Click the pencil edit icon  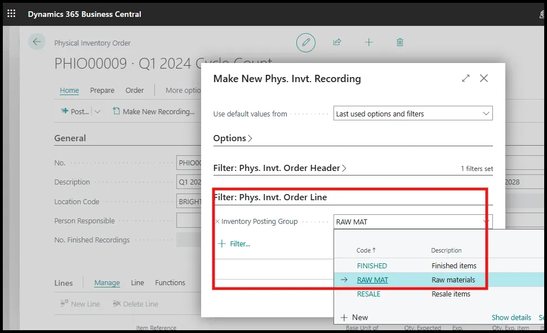pos(306,43)
